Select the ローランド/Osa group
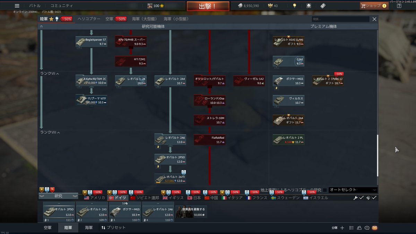The height and width of the screenshot is (234, 416). coord(210,101)
